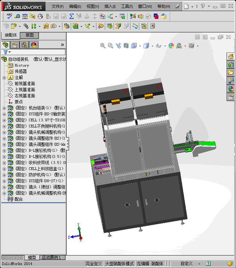Image resolution: width=236 pixels, height=268 pixels.
Task: Click the Smart Fasteners icon
Action: [x=46, y=26]
